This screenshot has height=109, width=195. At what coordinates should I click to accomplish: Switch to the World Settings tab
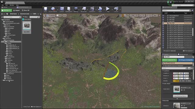click(x=183, y=54)
